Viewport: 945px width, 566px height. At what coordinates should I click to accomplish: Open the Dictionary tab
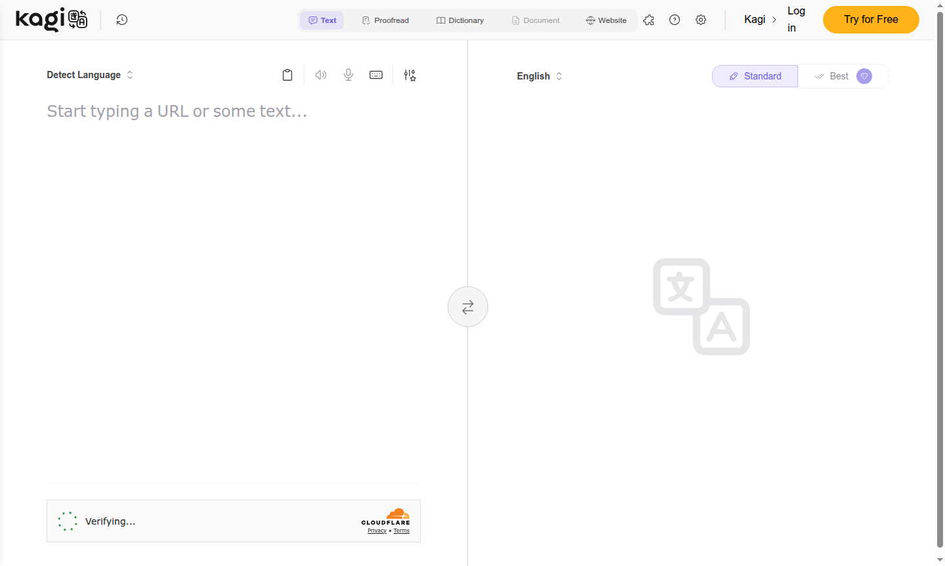(460, 20)
